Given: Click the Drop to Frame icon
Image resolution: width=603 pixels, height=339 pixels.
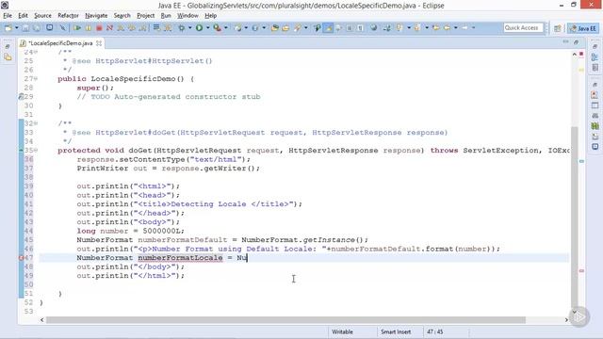Looking at the screenshot, I should [x=156, y=27].
